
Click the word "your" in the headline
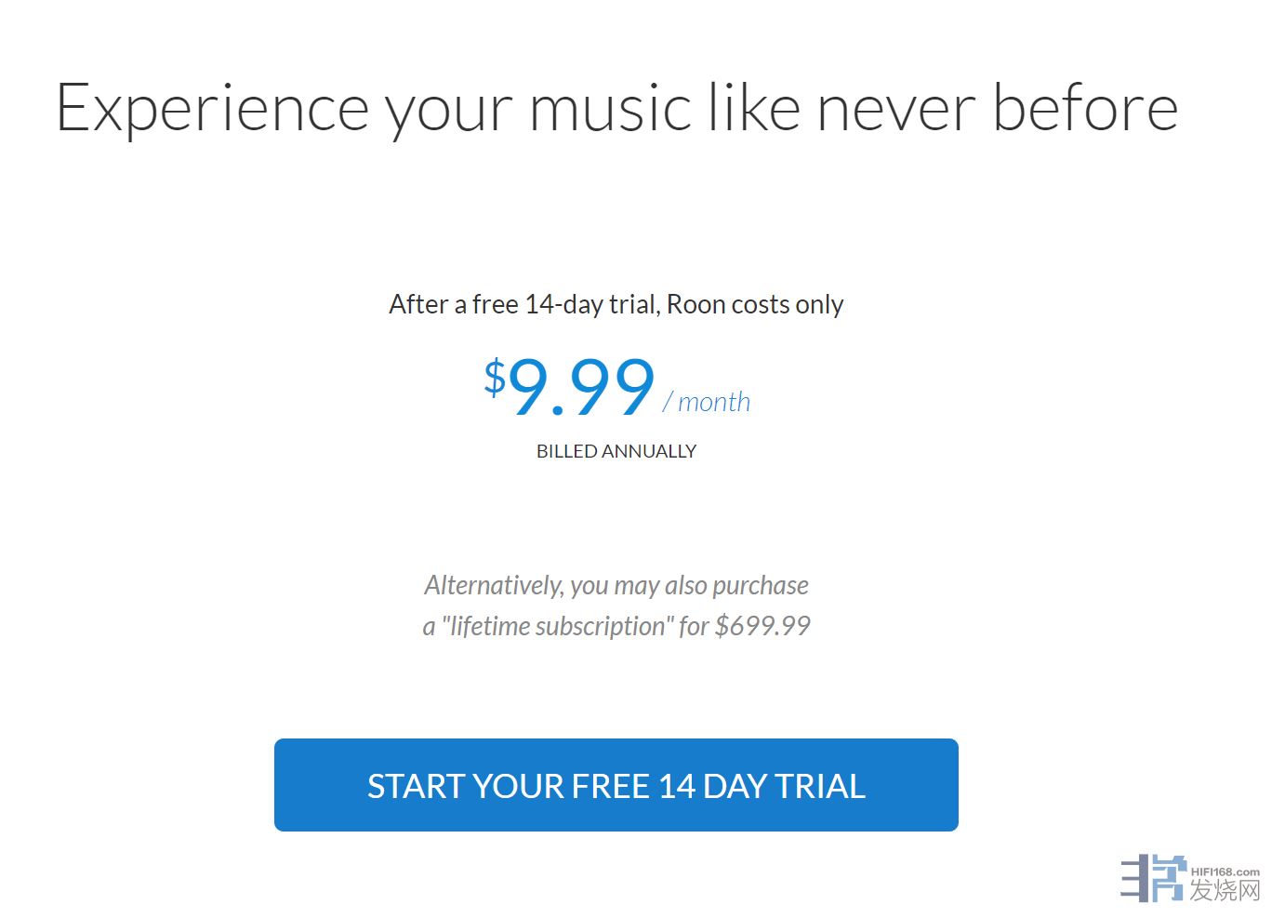pos(448,109)
